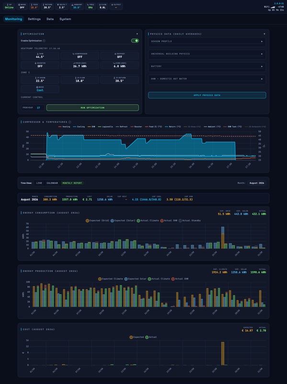Toggle Cooling series in chart legend

pyautogui.click(x=79, y=127)
